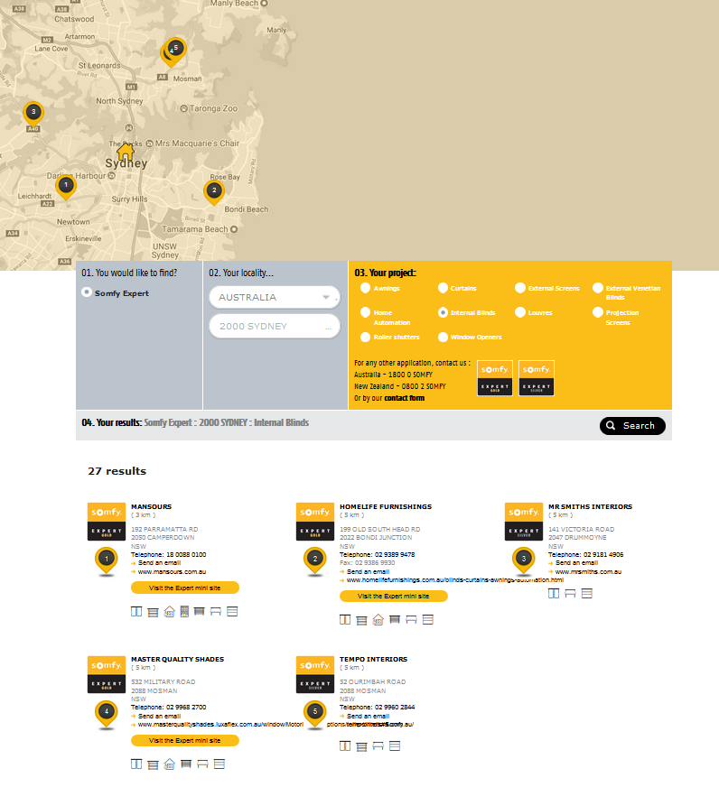Click Master Quality Shades' house-shaped icon
Viewport: 719px width, 787px height.
(169, 764)
